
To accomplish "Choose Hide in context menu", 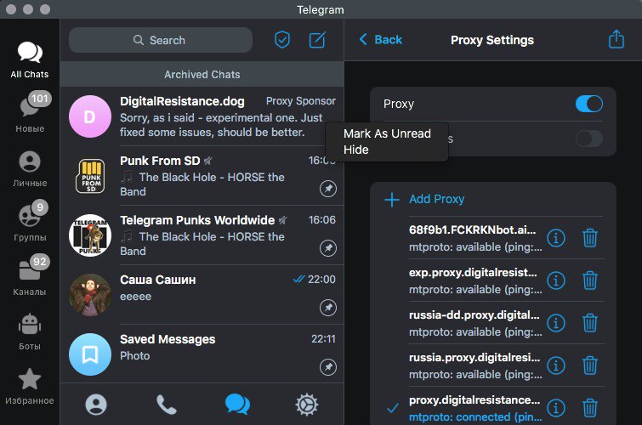I will 355,150.
